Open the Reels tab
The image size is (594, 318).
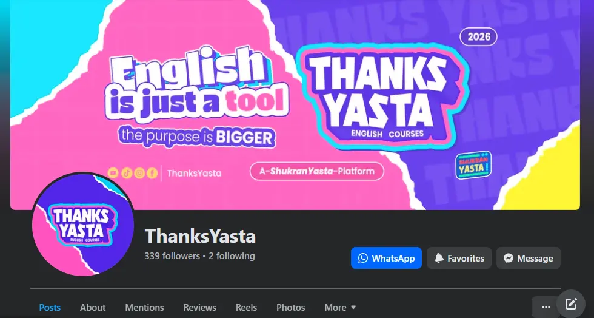point(246,307)
